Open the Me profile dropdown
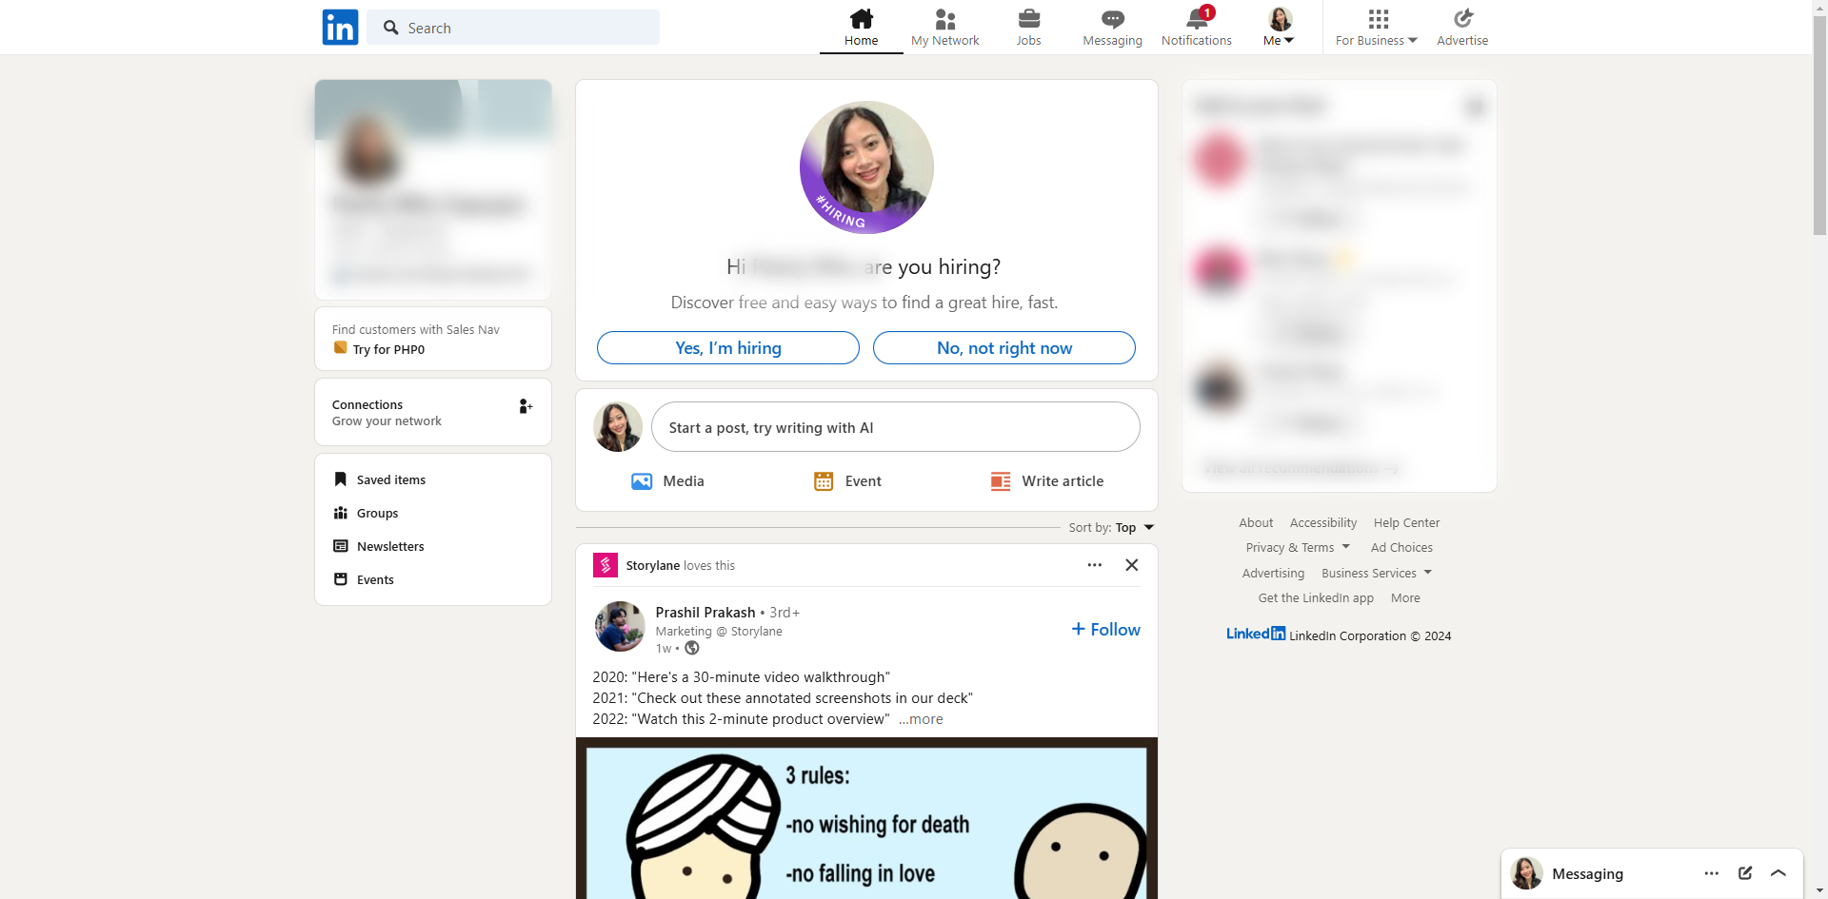 point(1280,28)
